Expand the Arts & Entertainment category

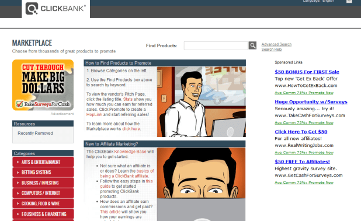click(43, 162)
